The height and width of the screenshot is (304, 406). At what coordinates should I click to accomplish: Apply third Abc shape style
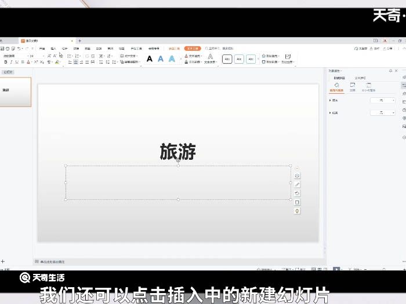click(x=251, y=59)
